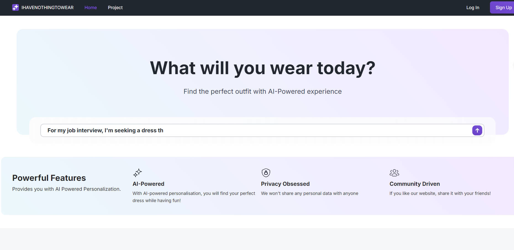The height and width of the screenshot is (250, 514).
Task: Open the Project nav item
Action: coord(115,7)
